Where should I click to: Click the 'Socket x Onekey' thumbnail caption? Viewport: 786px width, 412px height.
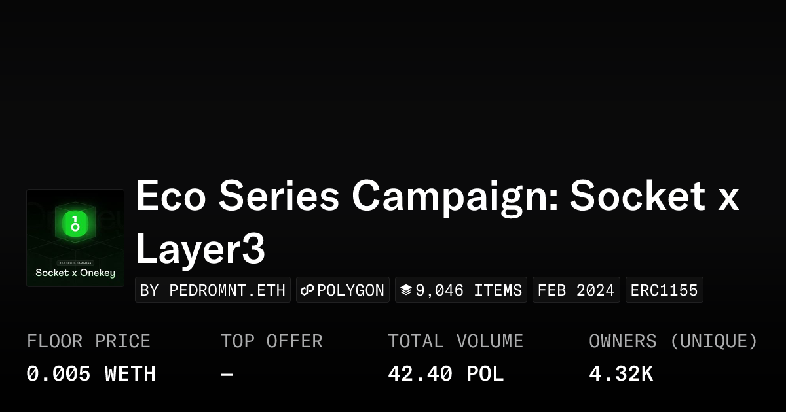click(x=75, y=273)
